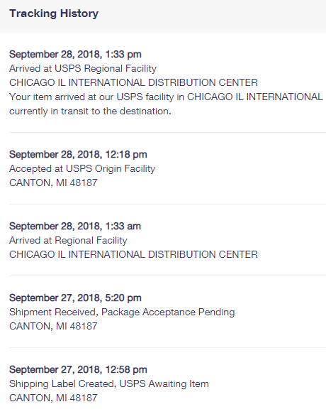Select the September 27, 2018, 5:20 pm timestamp
This screenshot has height=419, width=326.
coord(75,298)
